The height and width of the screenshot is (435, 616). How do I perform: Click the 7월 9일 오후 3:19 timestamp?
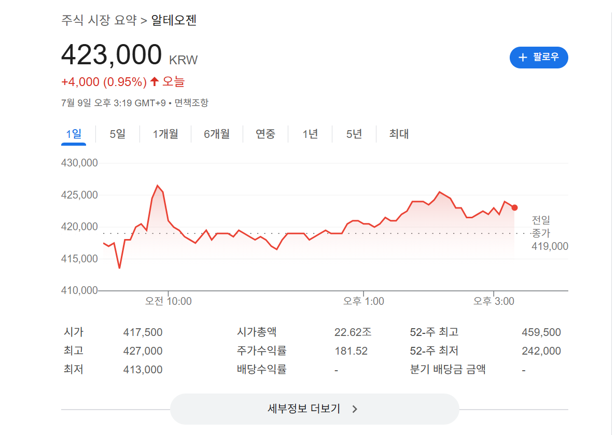(114, 103)
